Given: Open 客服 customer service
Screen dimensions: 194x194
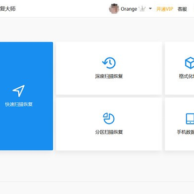Looking at the screenshot, I should coord(182,9).
